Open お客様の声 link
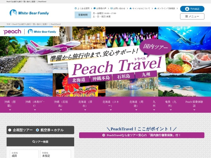 [x=101, y=8]
